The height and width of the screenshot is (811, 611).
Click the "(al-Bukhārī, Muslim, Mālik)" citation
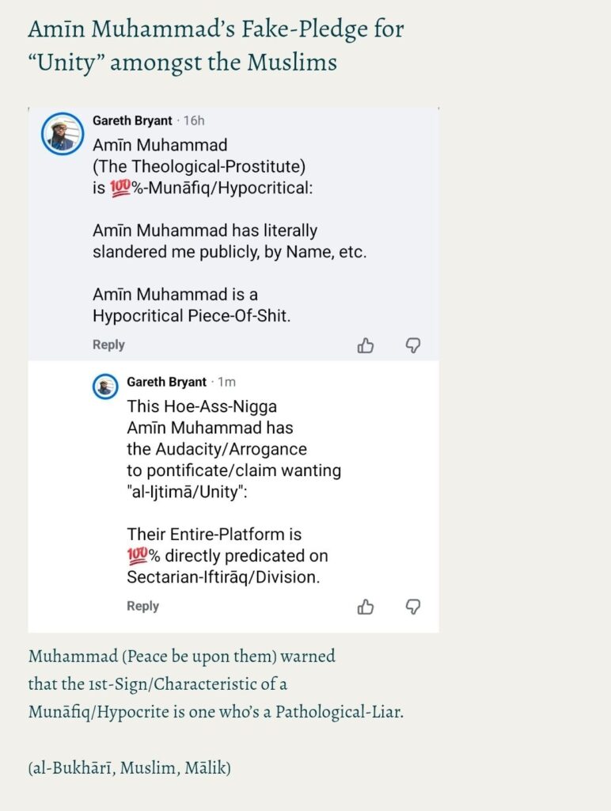129,767
